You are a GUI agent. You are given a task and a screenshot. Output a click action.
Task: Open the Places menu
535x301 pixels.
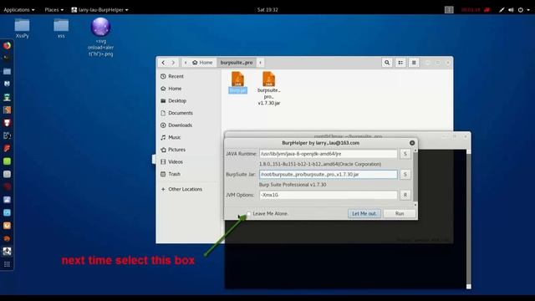[53, 10]
